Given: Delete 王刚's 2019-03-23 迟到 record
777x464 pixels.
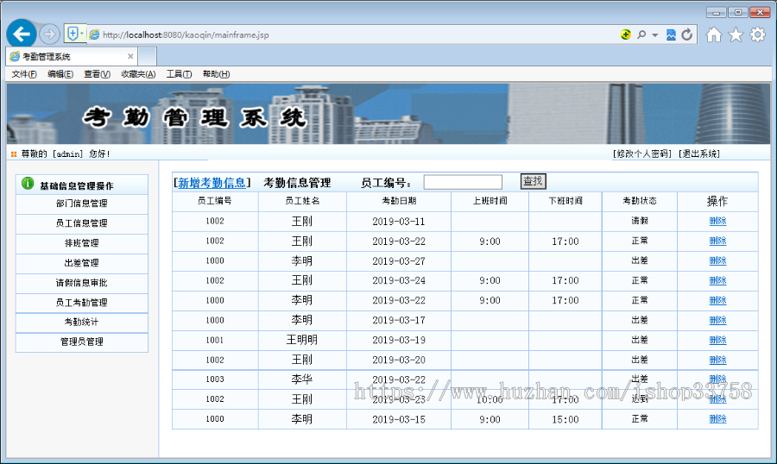Looking at the screenshot, I should coord(717,399).
